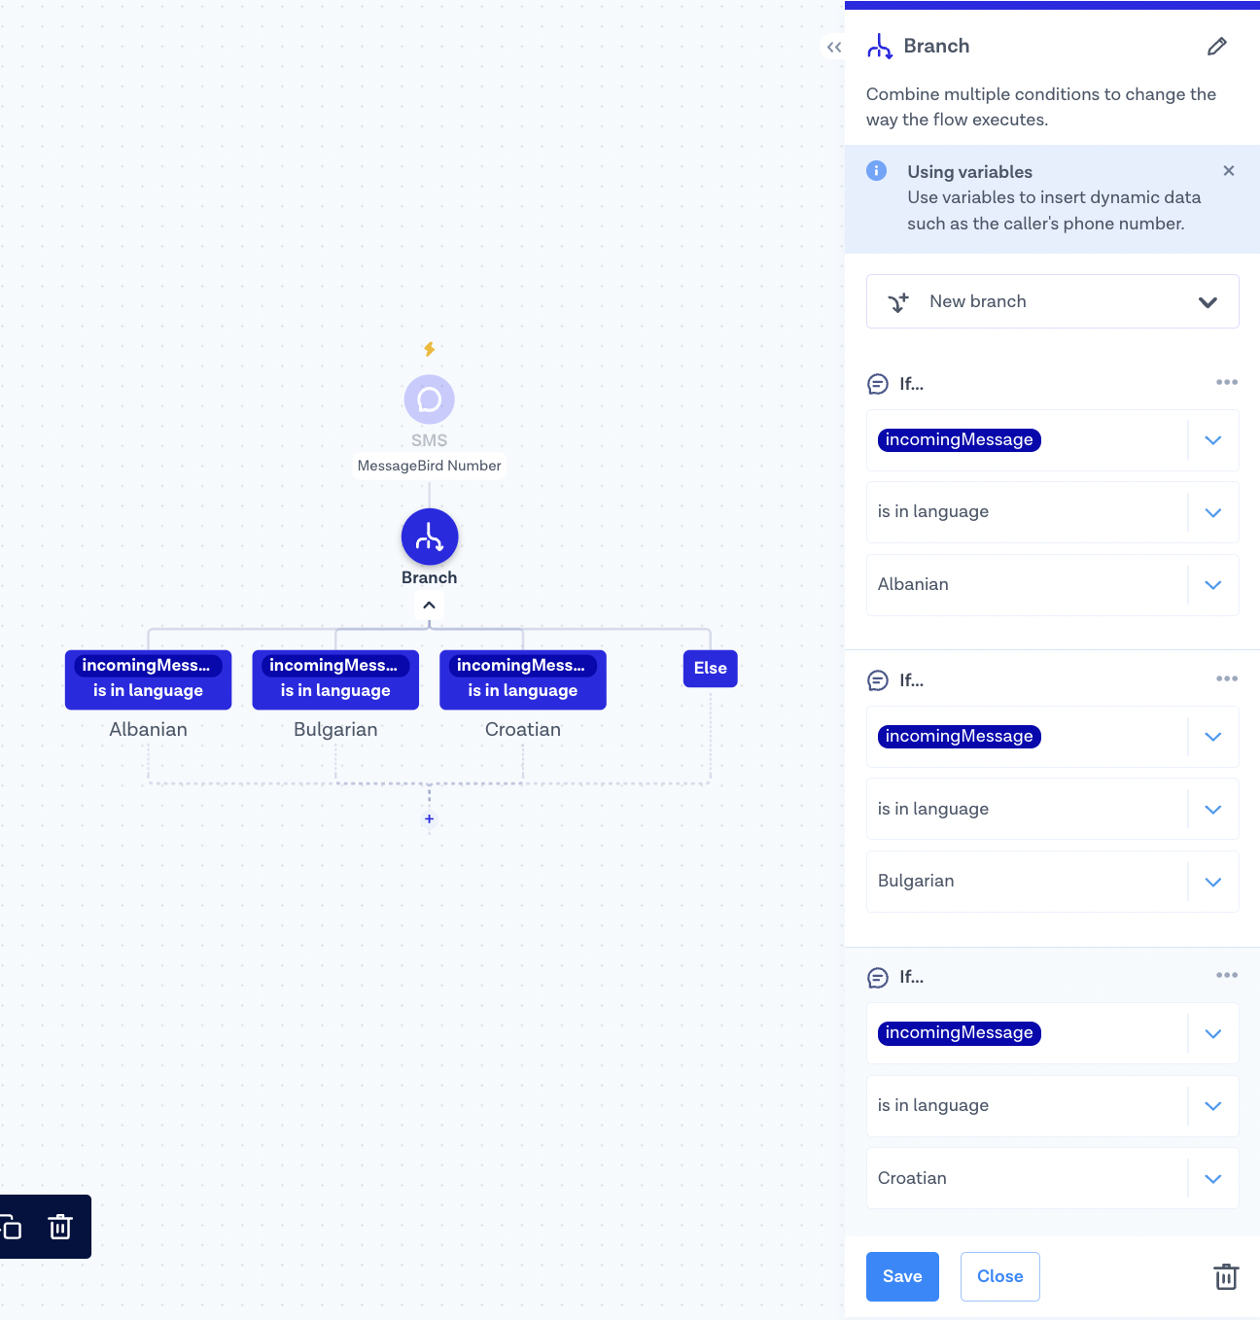Select the Croatian condition block on canvas
The height and width of the screenshot is (1320, 1260).
point(522,679)
